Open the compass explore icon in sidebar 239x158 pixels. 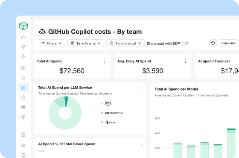(23, 117)
